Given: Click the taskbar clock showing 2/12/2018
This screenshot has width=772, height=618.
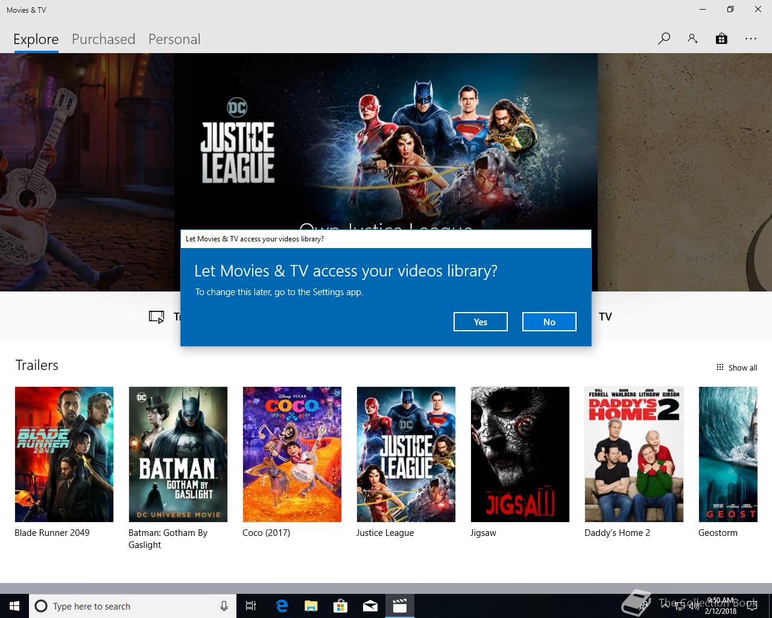Looking at the screenshot, I should (721, 606).
